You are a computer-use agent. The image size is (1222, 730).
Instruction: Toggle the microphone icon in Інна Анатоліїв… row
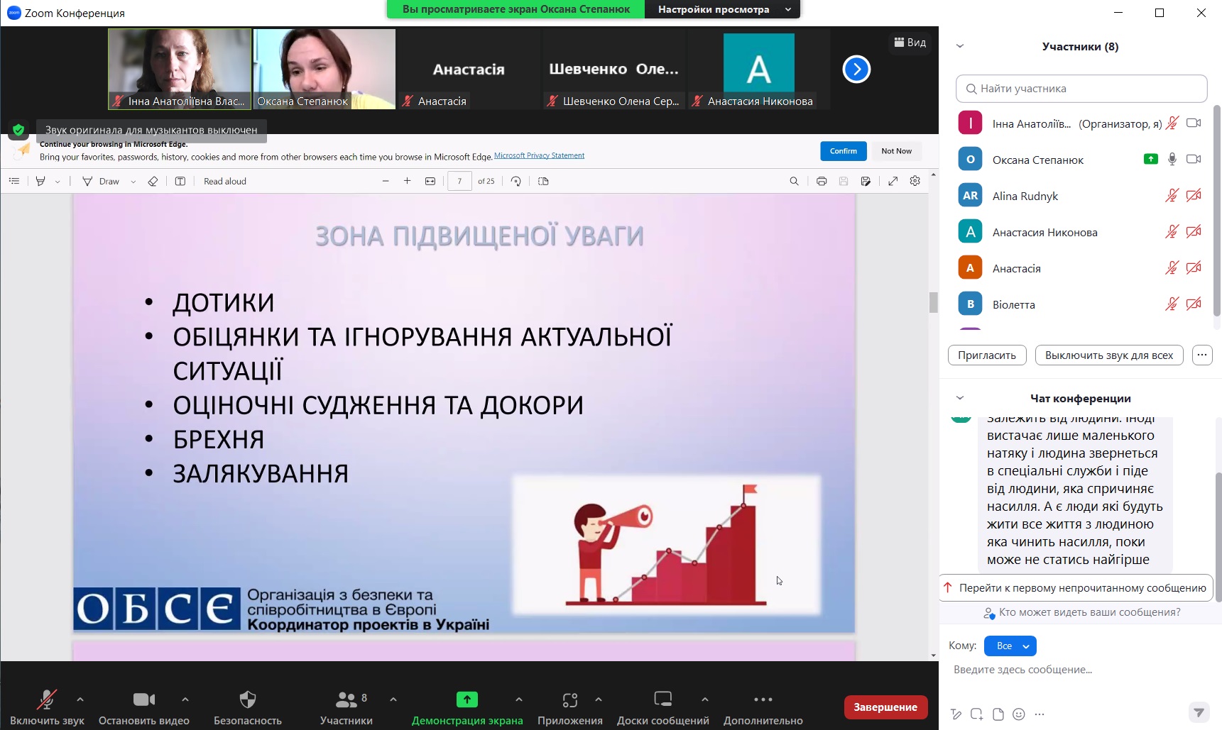1172,123
